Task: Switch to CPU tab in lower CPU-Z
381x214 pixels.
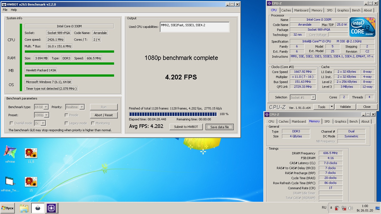Action: pos(271,121)
